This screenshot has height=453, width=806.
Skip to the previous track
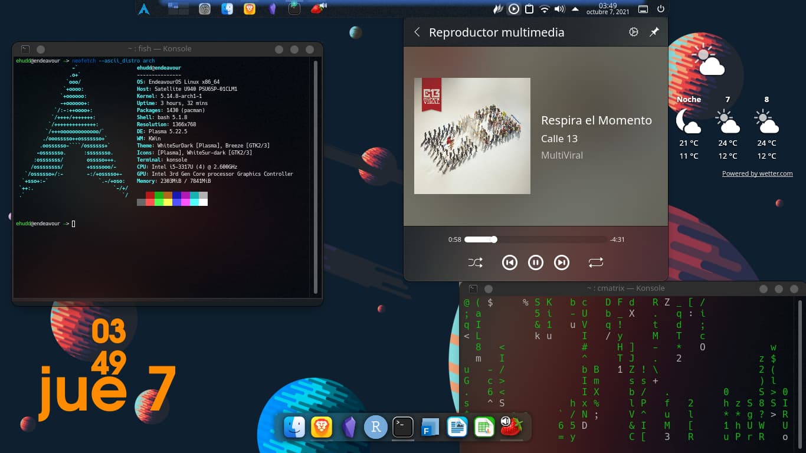coord(510,262)
